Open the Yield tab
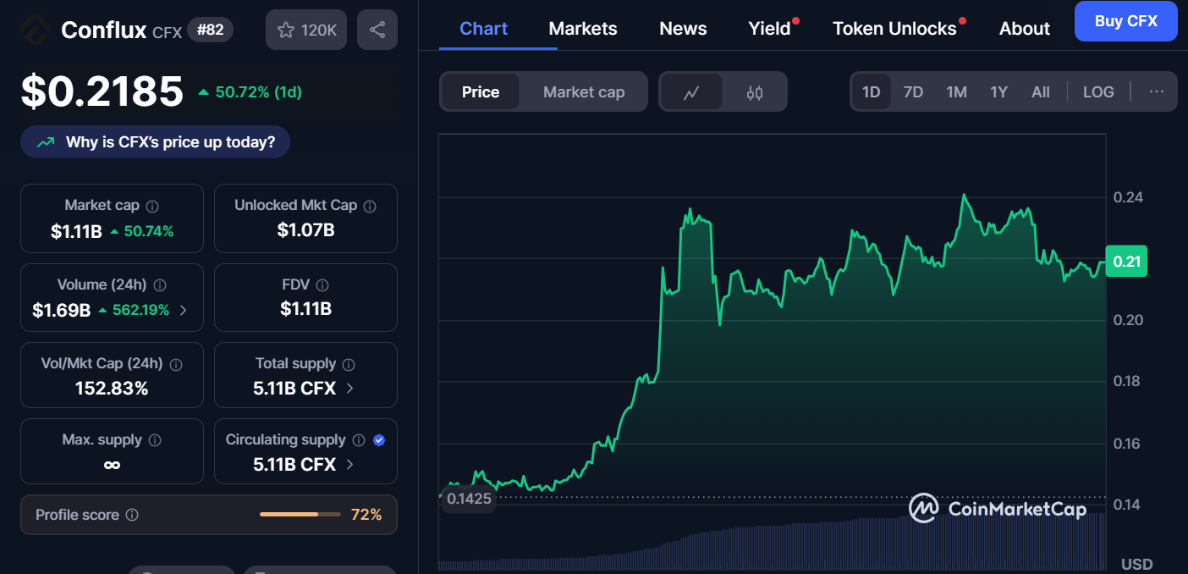The image size is (1188, 574). click(x=769, y=29)
